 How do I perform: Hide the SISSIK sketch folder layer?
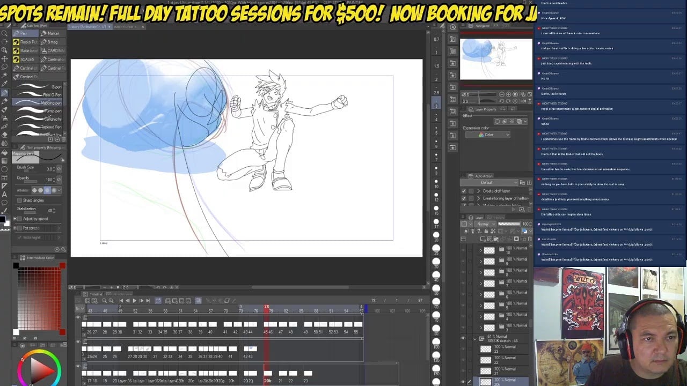[463, 338]
